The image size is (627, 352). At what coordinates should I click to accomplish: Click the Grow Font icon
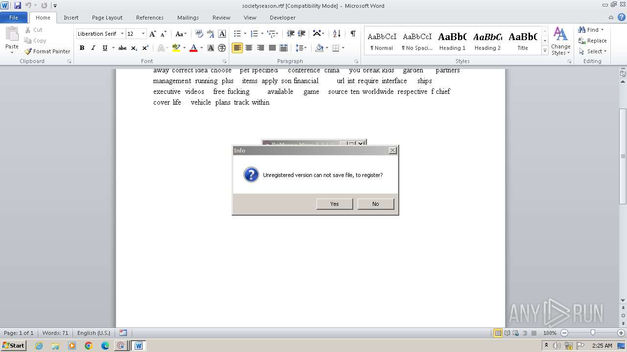(152, 34)
